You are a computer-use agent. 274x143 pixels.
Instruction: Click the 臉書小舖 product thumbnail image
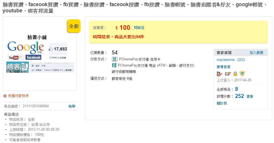40,55
